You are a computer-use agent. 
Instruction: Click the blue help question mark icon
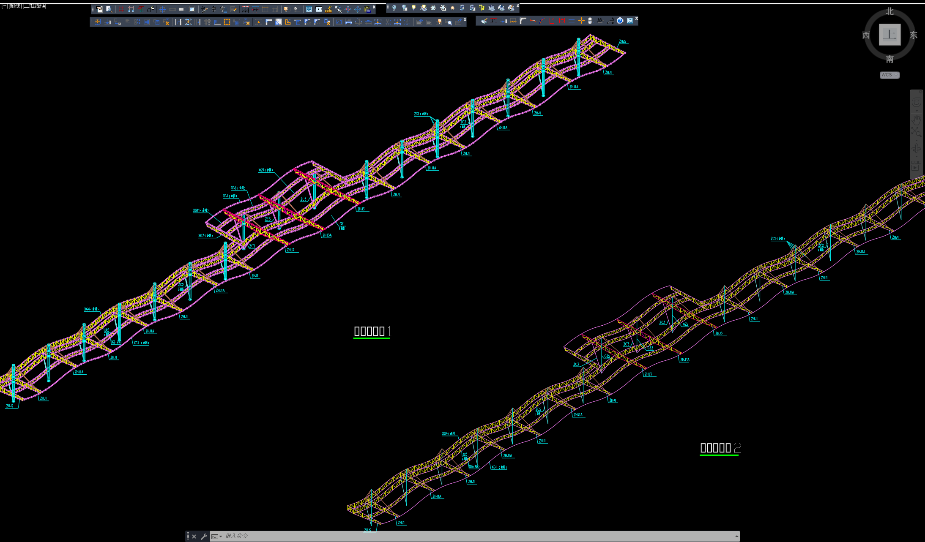point(620,21)
